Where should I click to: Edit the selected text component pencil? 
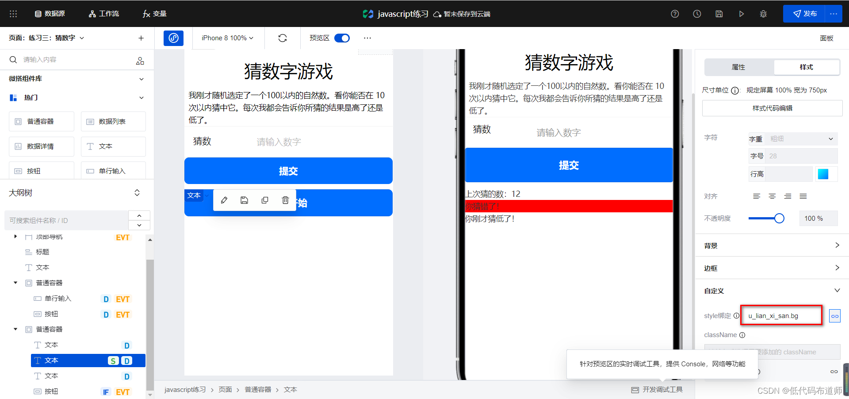(x=224, y=200)
